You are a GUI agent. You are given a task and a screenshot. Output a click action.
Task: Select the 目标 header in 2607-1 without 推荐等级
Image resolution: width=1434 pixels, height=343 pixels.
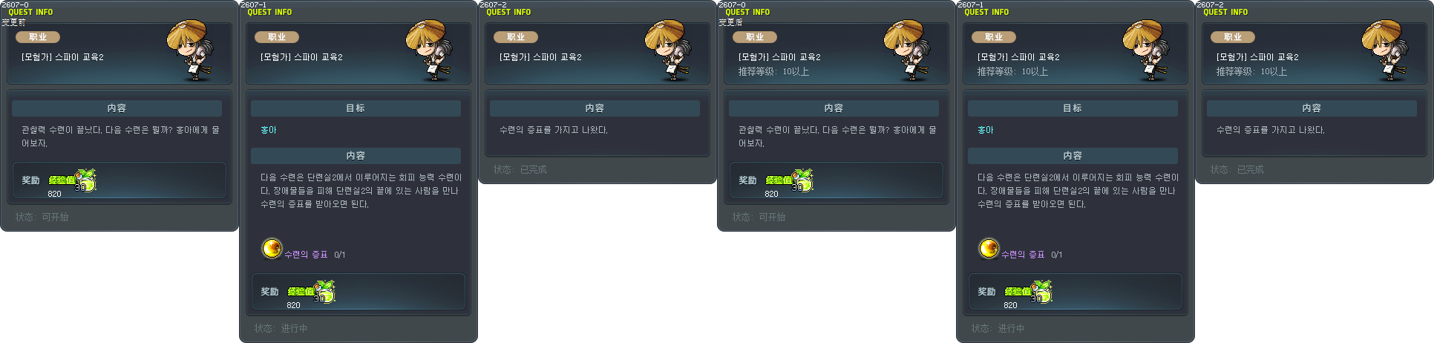(x=356, y=108)
